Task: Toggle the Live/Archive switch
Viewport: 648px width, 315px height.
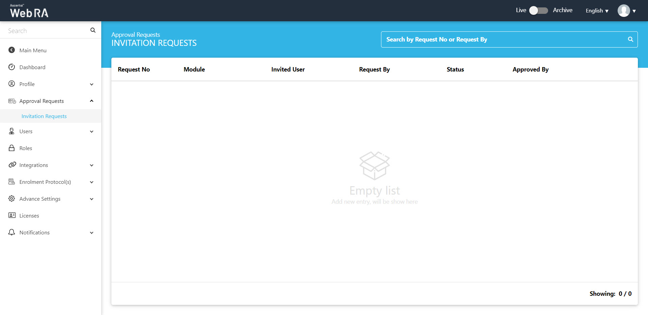Action: [x=538, y=10]
